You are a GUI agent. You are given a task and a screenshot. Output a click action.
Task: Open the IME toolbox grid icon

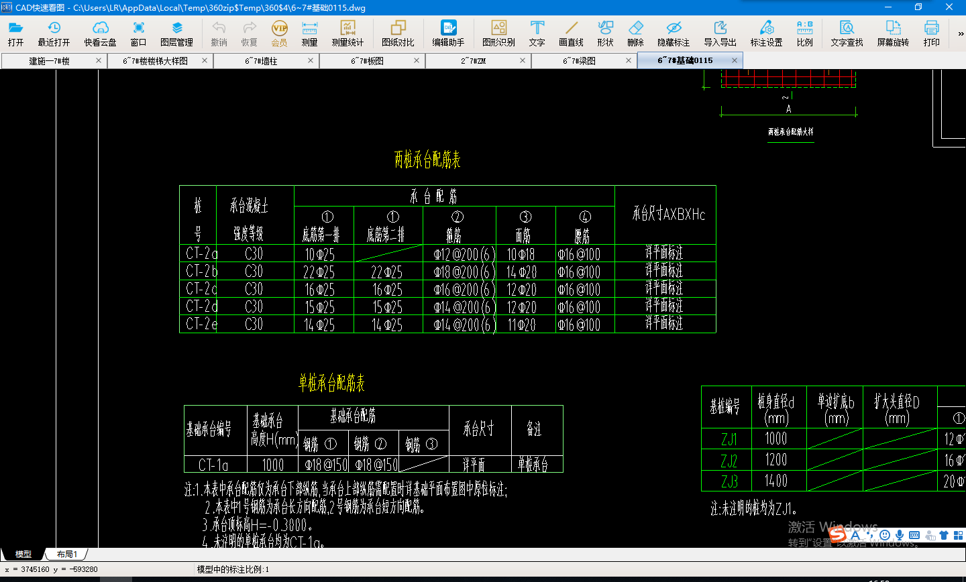pos(958,535)
